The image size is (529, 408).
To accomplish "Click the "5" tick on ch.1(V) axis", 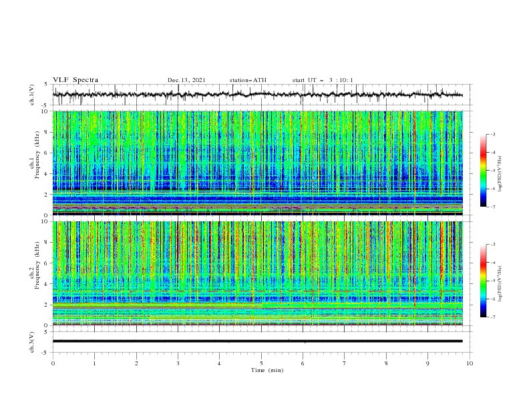I will [46, 84].
